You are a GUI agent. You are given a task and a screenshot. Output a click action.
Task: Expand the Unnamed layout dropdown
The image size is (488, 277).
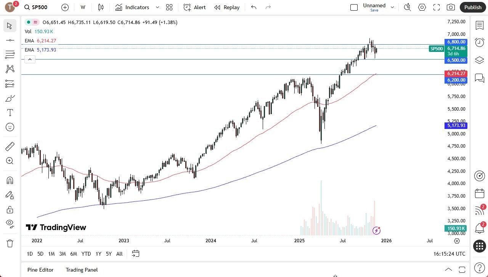point(392,6)
